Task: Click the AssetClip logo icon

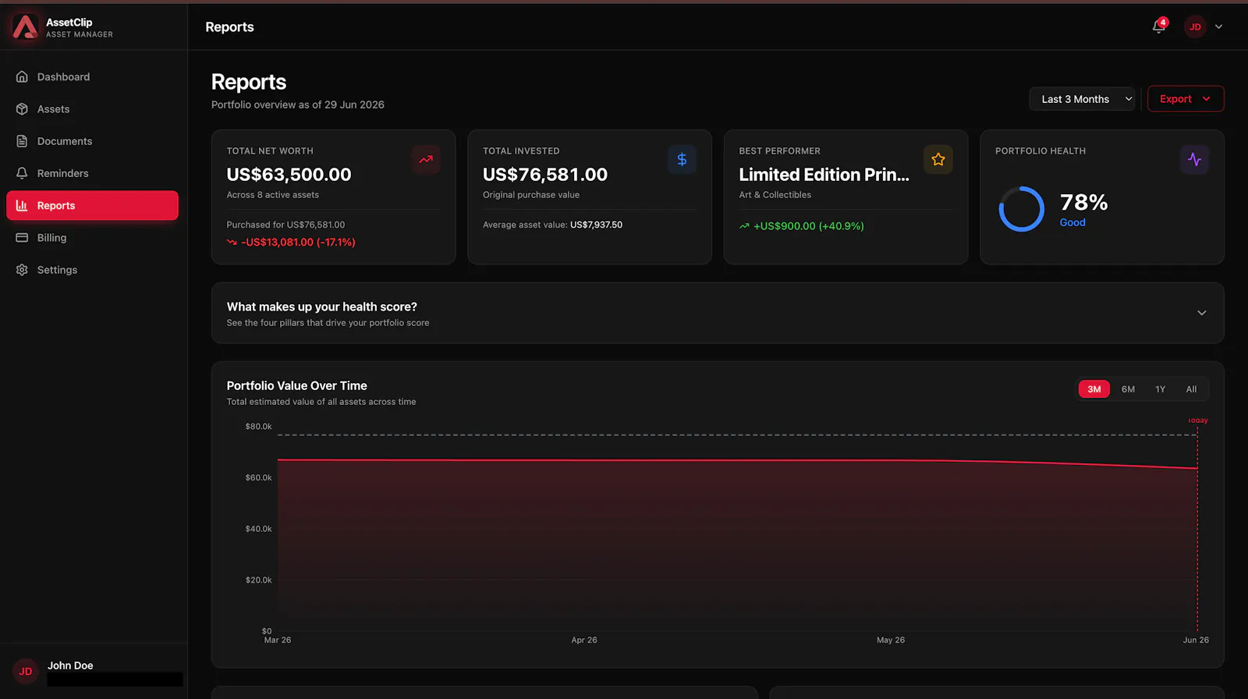Action: pyautogui.click(x=25, y=27)
